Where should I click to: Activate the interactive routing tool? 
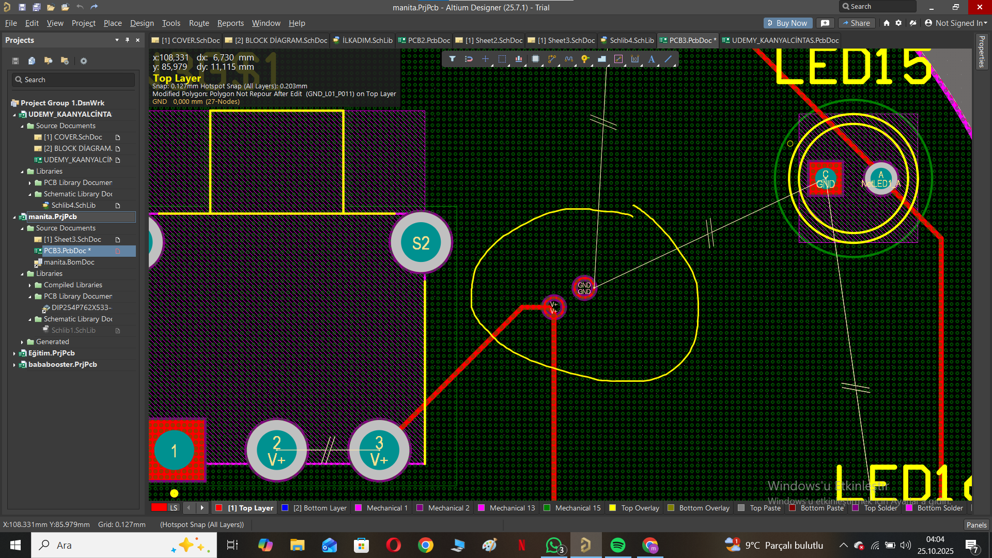tap(552, 59)
